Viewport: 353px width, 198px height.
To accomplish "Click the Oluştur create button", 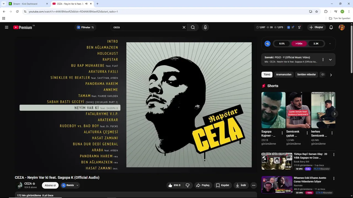I will click(316, 27).
